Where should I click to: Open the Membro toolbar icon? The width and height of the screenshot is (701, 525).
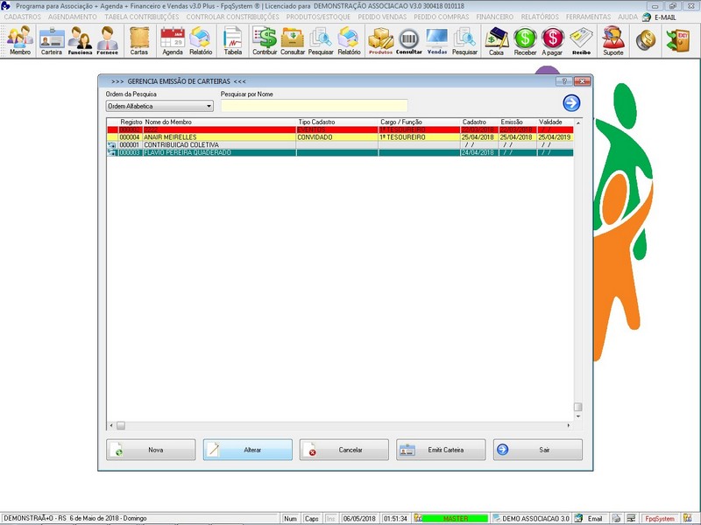point(20,40)
